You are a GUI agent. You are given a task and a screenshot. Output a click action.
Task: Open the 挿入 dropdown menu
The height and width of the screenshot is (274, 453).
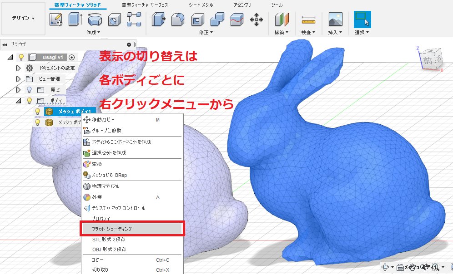click(335, 32)
